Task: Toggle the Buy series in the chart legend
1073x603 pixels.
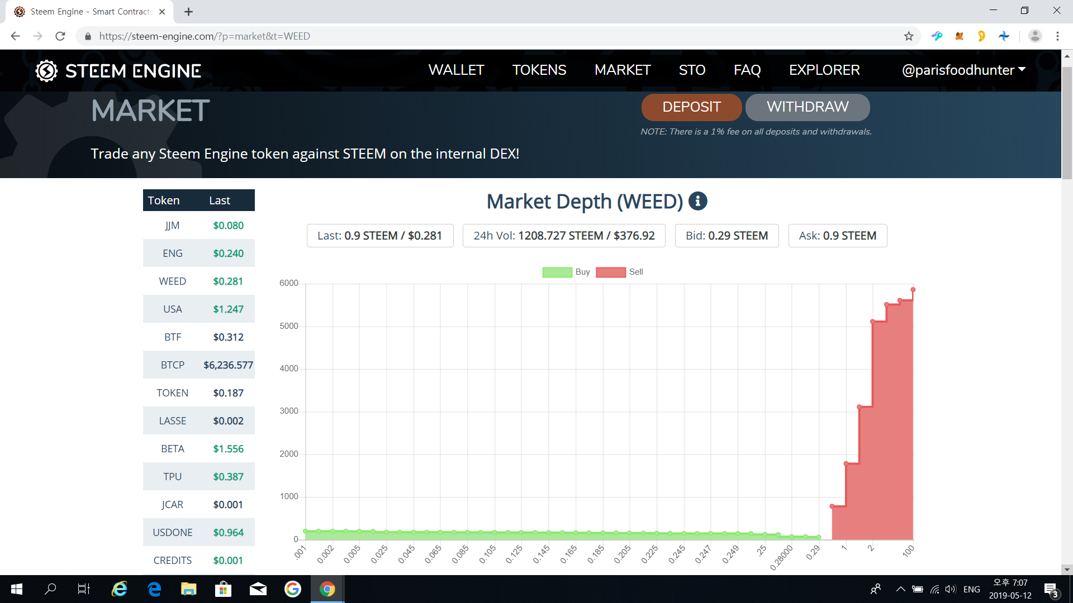Action: tap(566, 272)
